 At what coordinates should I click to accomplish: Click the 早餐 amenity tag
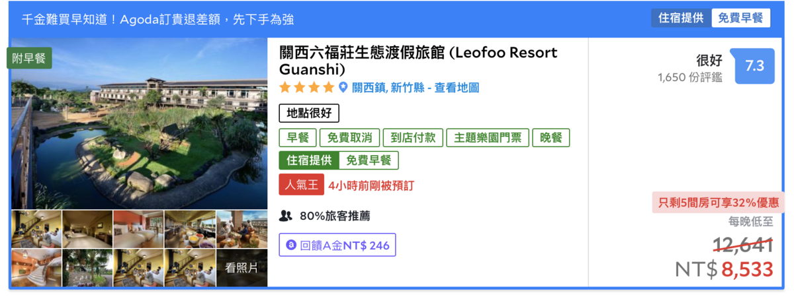coord(298,138)
